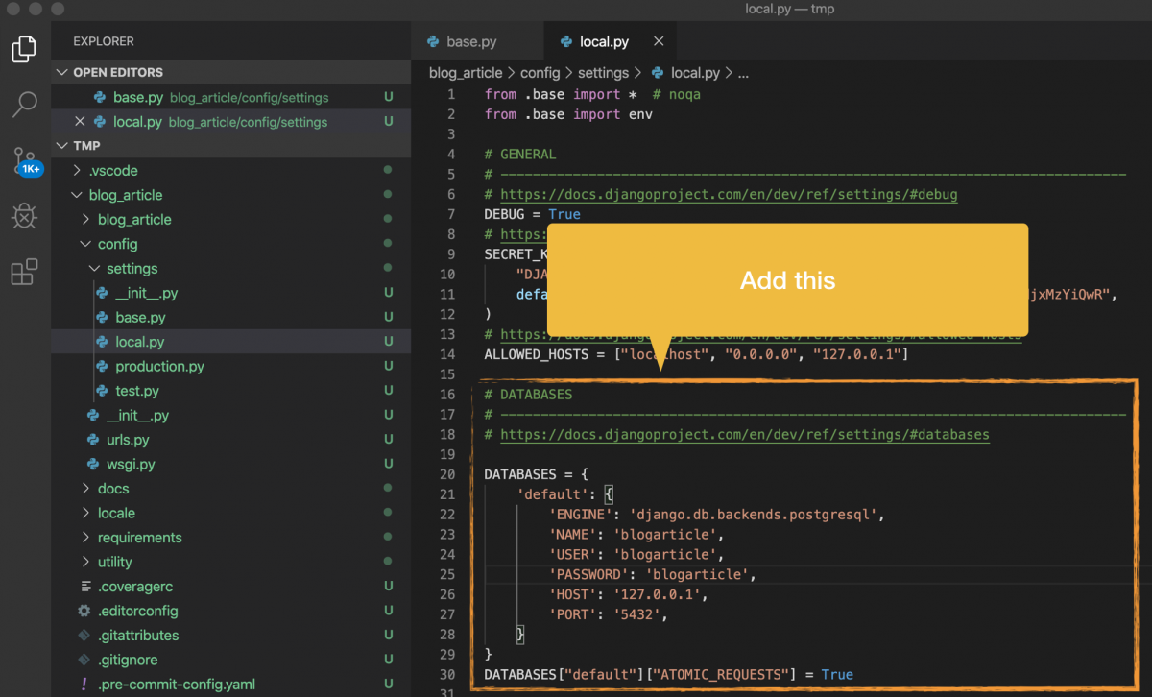Click the .pre-commit-config.yaml warning icon
Screen dimensions: 1152x697
[82, 684]
